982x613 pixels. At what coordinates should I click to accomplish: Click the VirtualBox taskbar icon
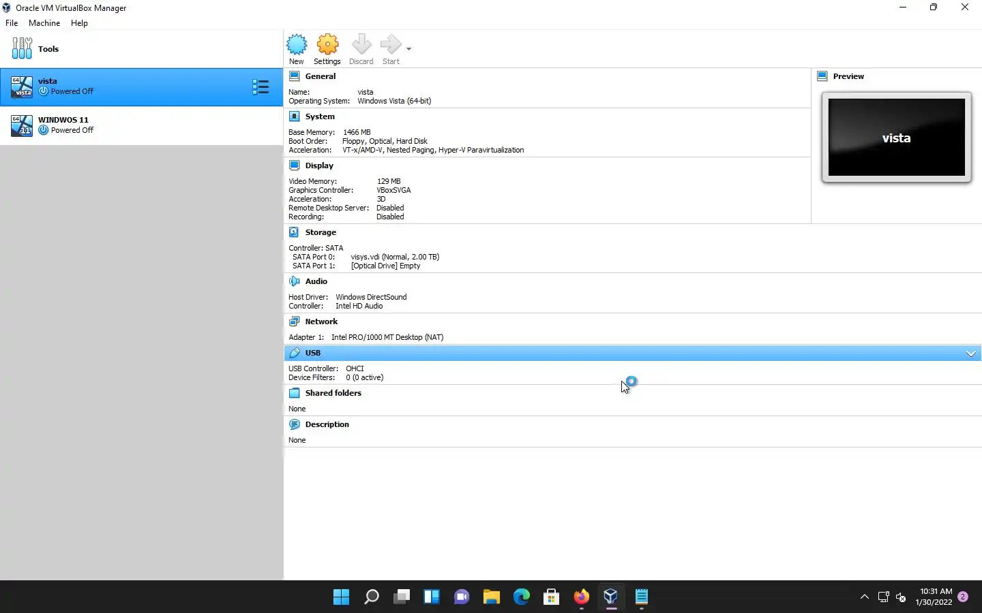click(x=611, y=597)
